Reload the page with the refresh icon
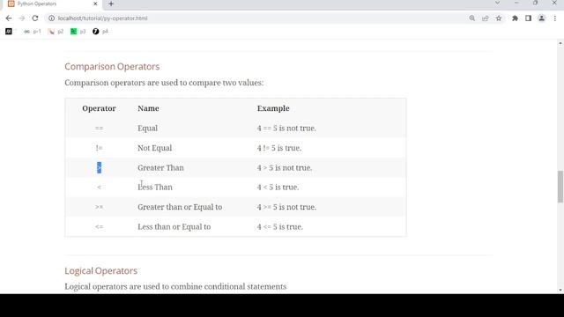The image size is (564, 317). (35, 18)
